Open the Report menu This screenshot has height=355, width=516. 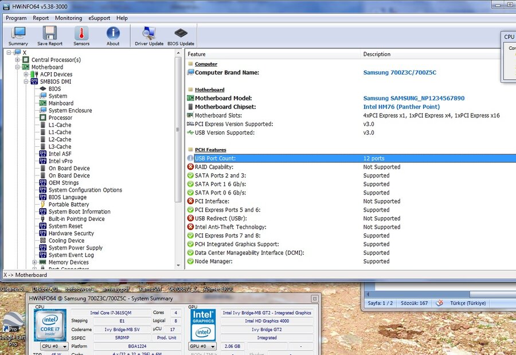point(41,18)
